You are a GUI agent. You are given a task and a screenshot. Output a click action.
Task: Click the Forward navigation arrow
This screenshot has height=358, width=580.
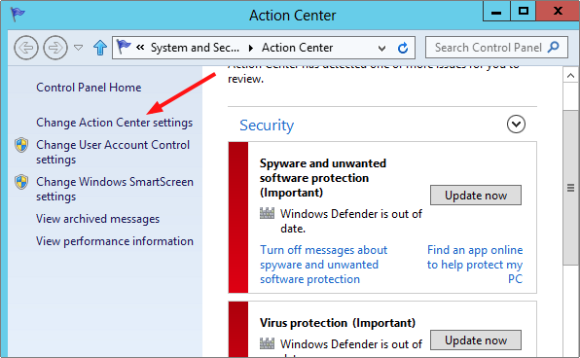click(55, 48)
